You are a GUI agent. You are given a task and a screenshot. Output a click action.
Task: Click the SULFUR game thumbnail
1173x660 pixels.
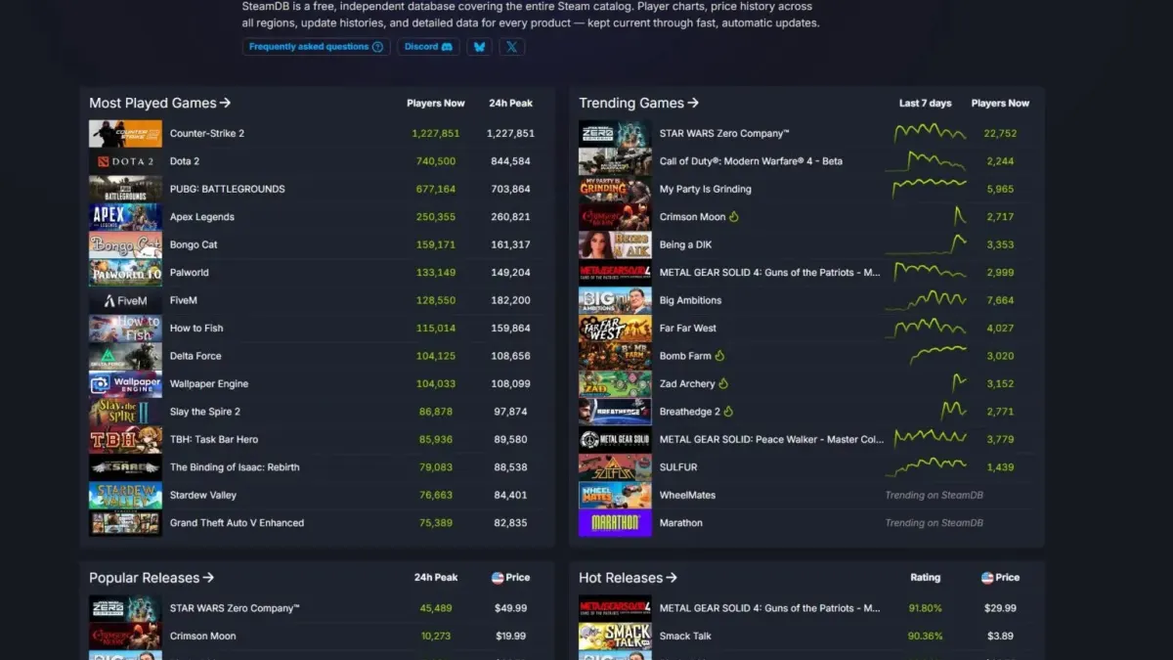pyautogui.click(x=615, y=467)
